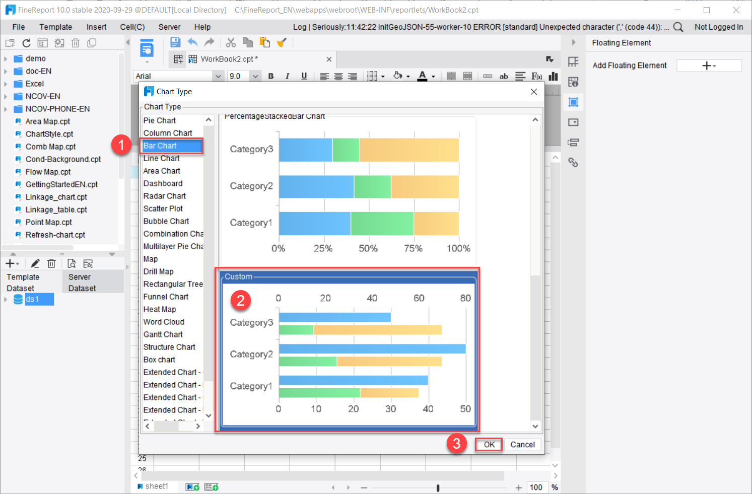Open the Template menu
The width and height of the screenshot is (752, 494).
click(55, 27)
